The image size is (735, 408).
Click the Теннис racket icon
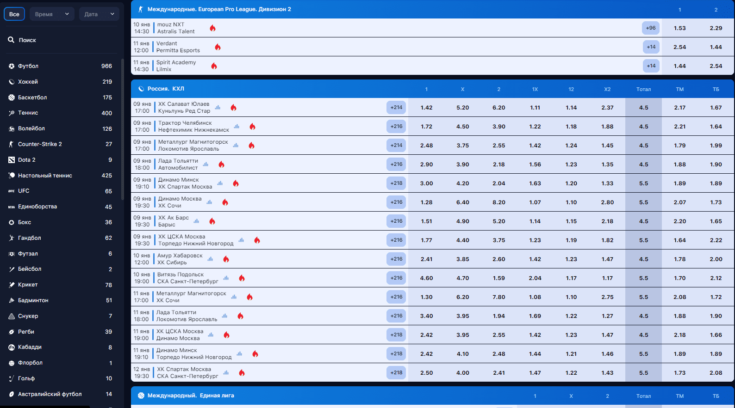coord(12,113)
